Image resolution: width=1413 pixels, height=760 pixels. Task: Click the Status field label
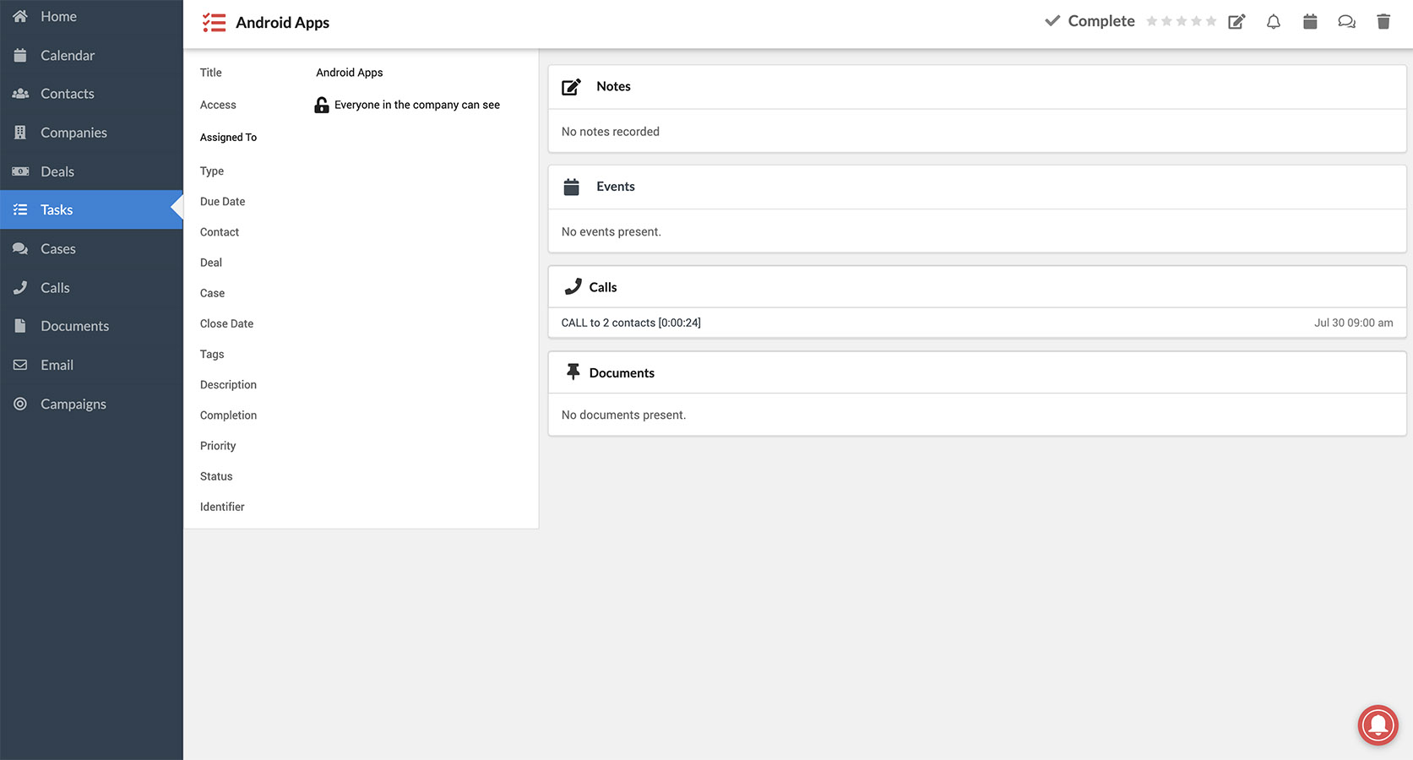[216, 476]
